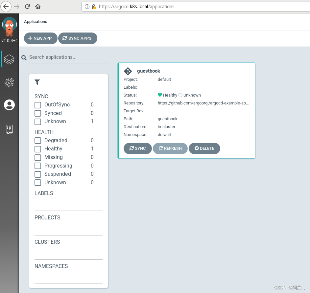The height and width of the screenshot is (293, 310).
Task: Click the v2.0.4 version label
Action: 9,40
